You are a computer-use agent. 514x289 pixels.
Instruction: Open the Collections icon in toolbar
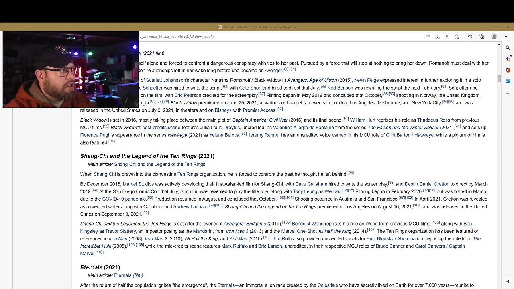482,37
